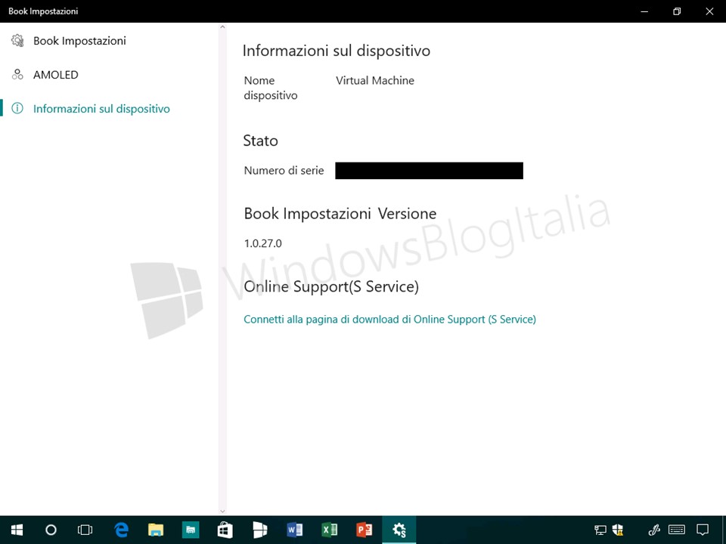Open File Explorer from taskbar
The height and width of the screenshot is (544, 726).
point(156,530)
